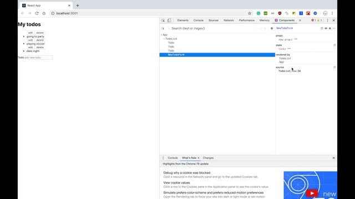This screenshot has width=355, height=199.
Task: Close the What's New drawer tab
Action: pos(199,158)
